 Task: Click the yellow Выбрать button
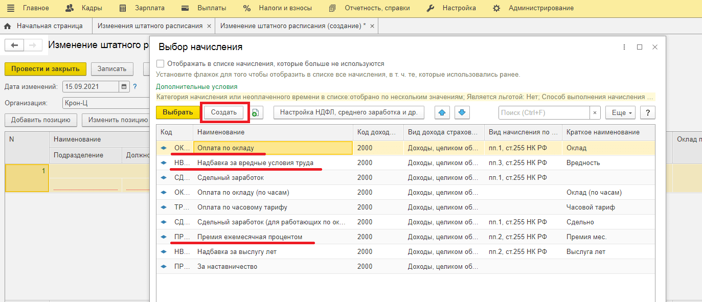[x=177, y=113]
